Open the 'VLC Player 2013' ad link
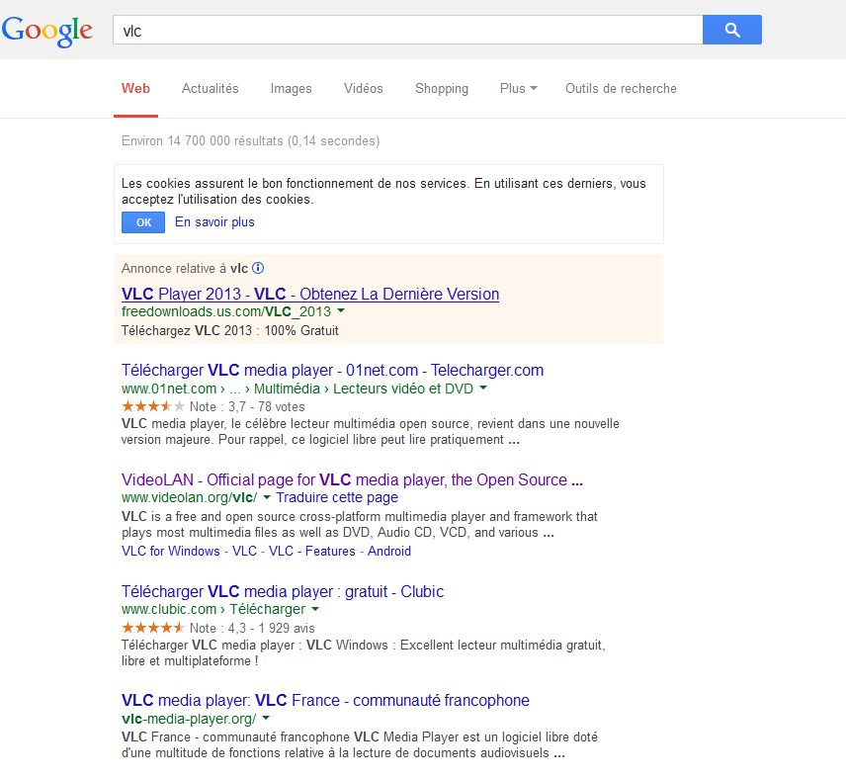 310,294
